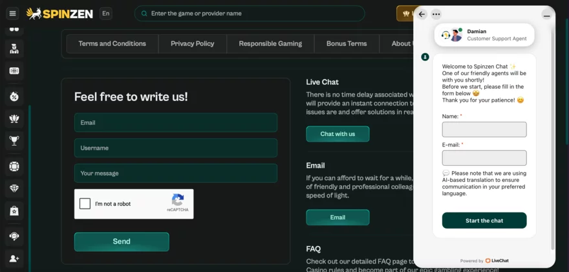Click the Spinzen logo
Image resolution: width=569 pixels, height=272 pixels.
click(59, 14)
